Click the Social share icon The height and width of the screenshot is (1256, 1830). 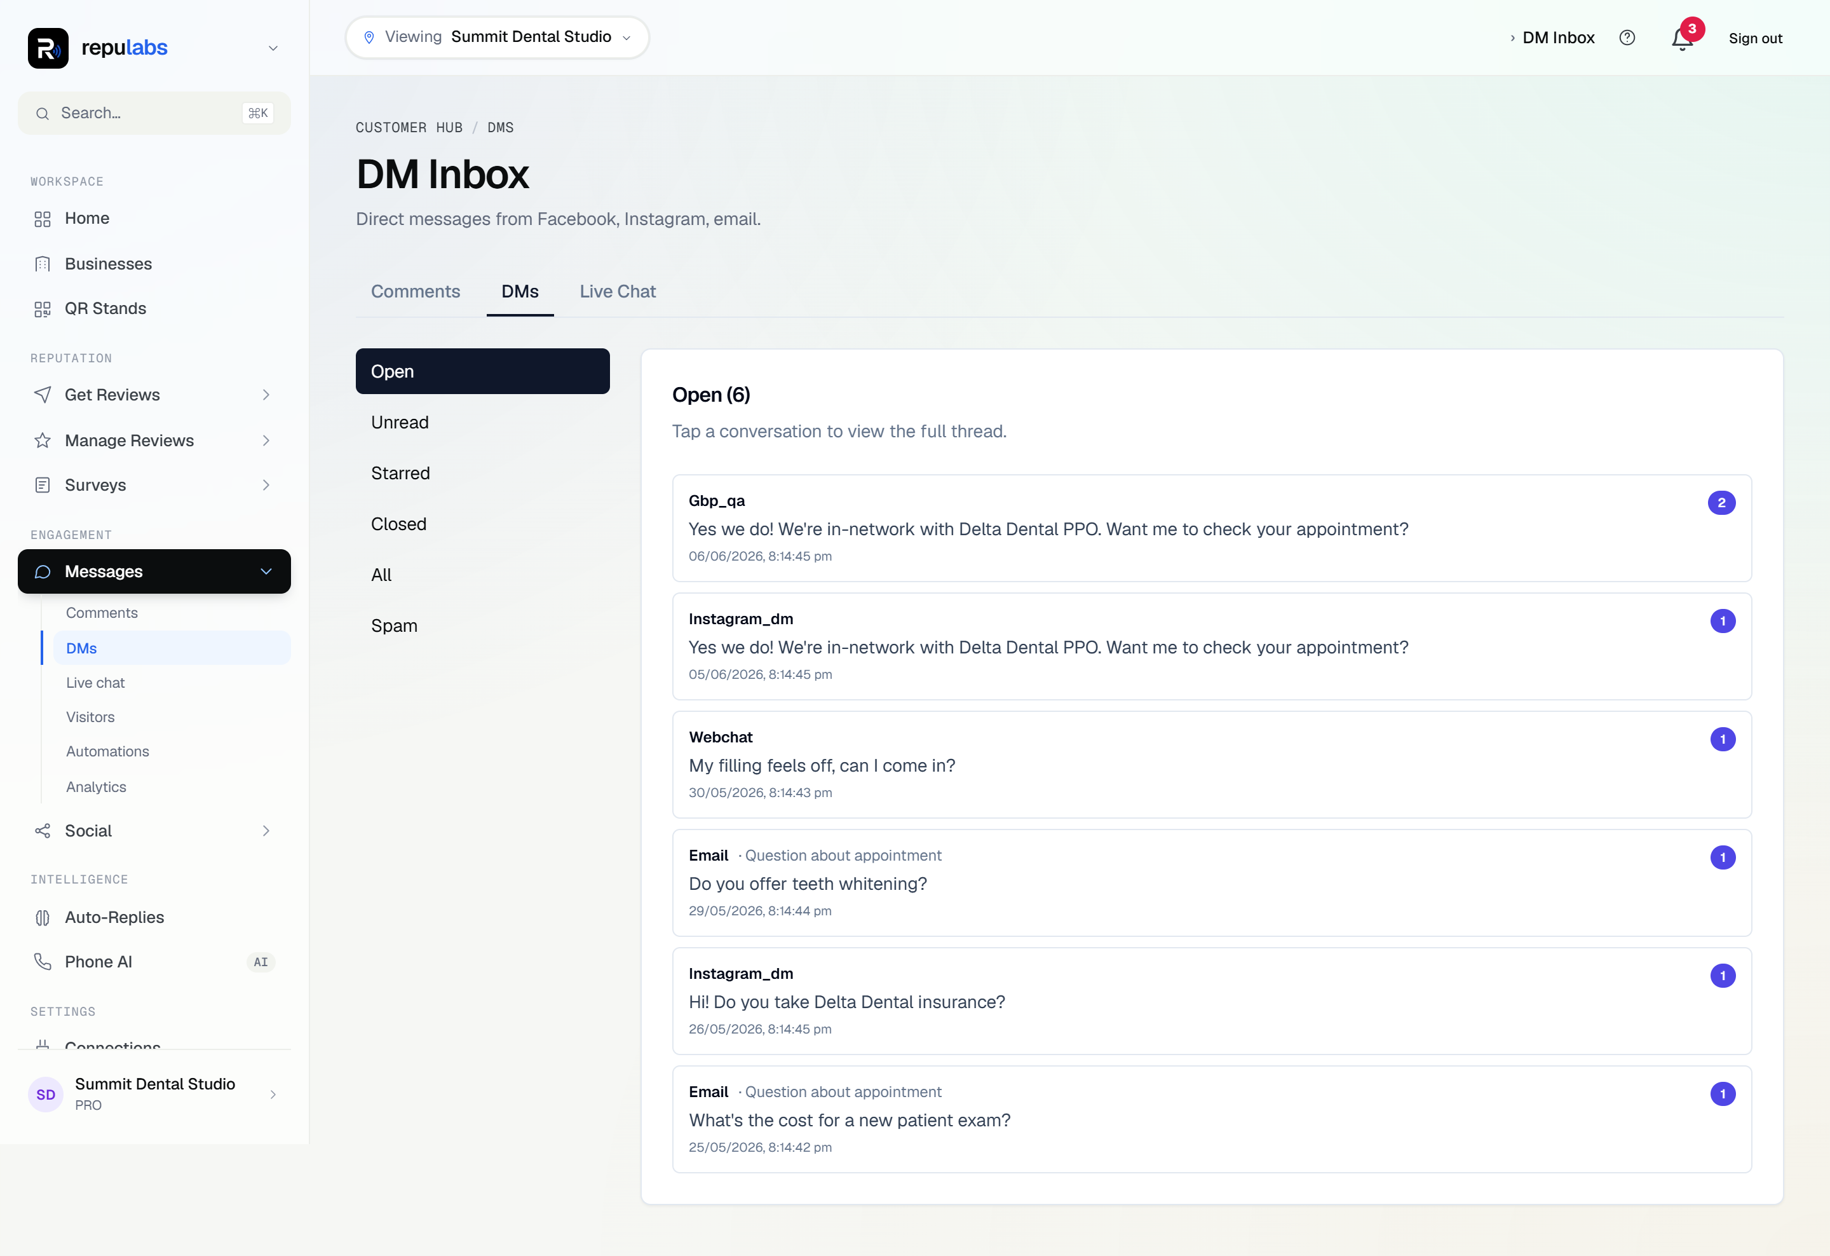tap(43, 831)
